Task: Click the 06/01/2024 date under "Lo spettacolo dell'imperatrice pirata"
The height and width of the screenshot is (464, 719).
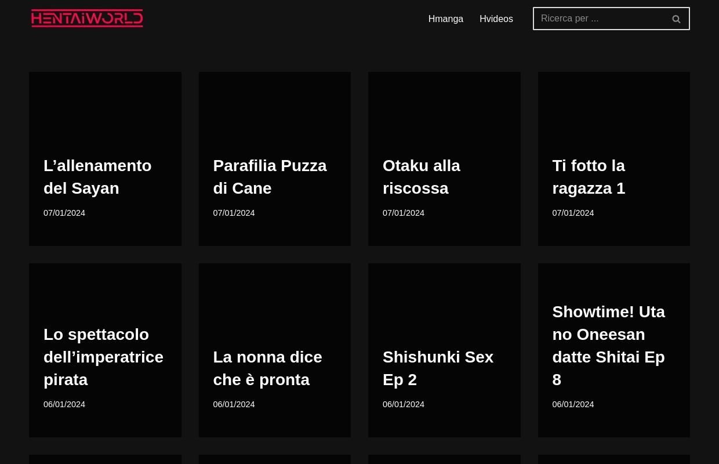Action: click(64, 404)
